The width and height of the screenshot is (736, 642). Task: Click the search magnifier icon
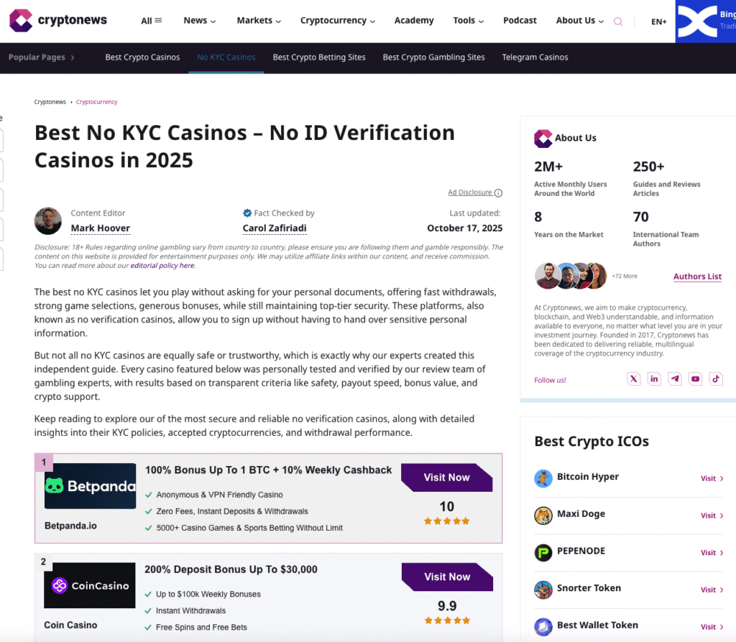(618, 22)
